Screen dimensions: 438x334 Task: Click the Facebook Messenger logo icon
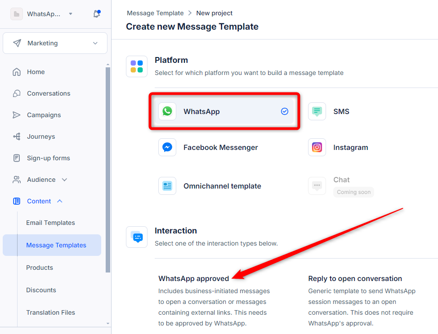click(x=167, y=147)
